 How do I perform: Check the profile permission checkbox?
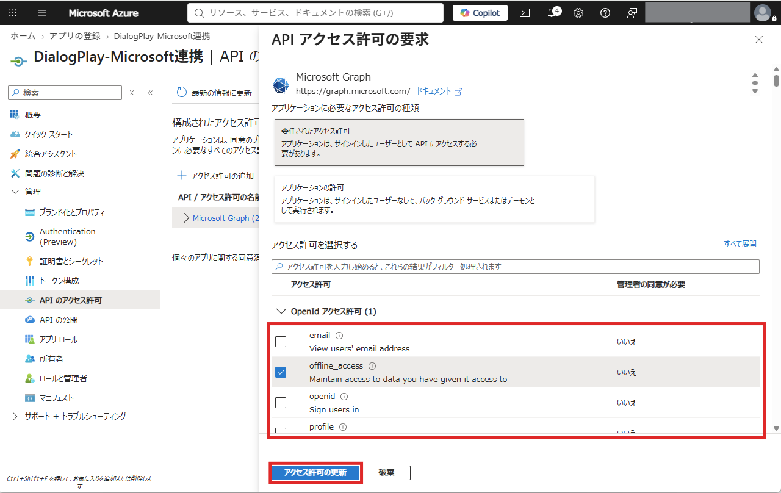(281, 431)
